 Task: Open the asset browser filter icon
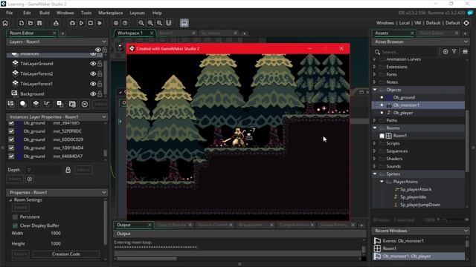click(454, 52)
